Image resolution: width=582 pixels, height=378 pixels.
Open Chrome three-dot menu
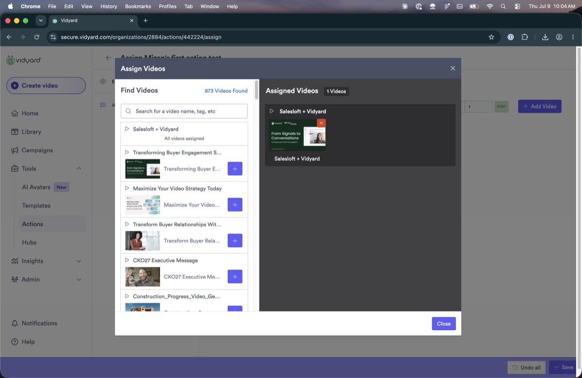(x=573, y=37)
